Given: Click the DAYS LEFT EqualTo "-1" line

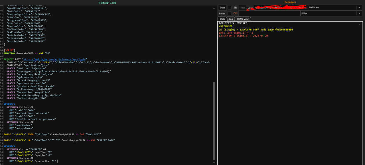Looking at the screenshot, I should point(31,155).
